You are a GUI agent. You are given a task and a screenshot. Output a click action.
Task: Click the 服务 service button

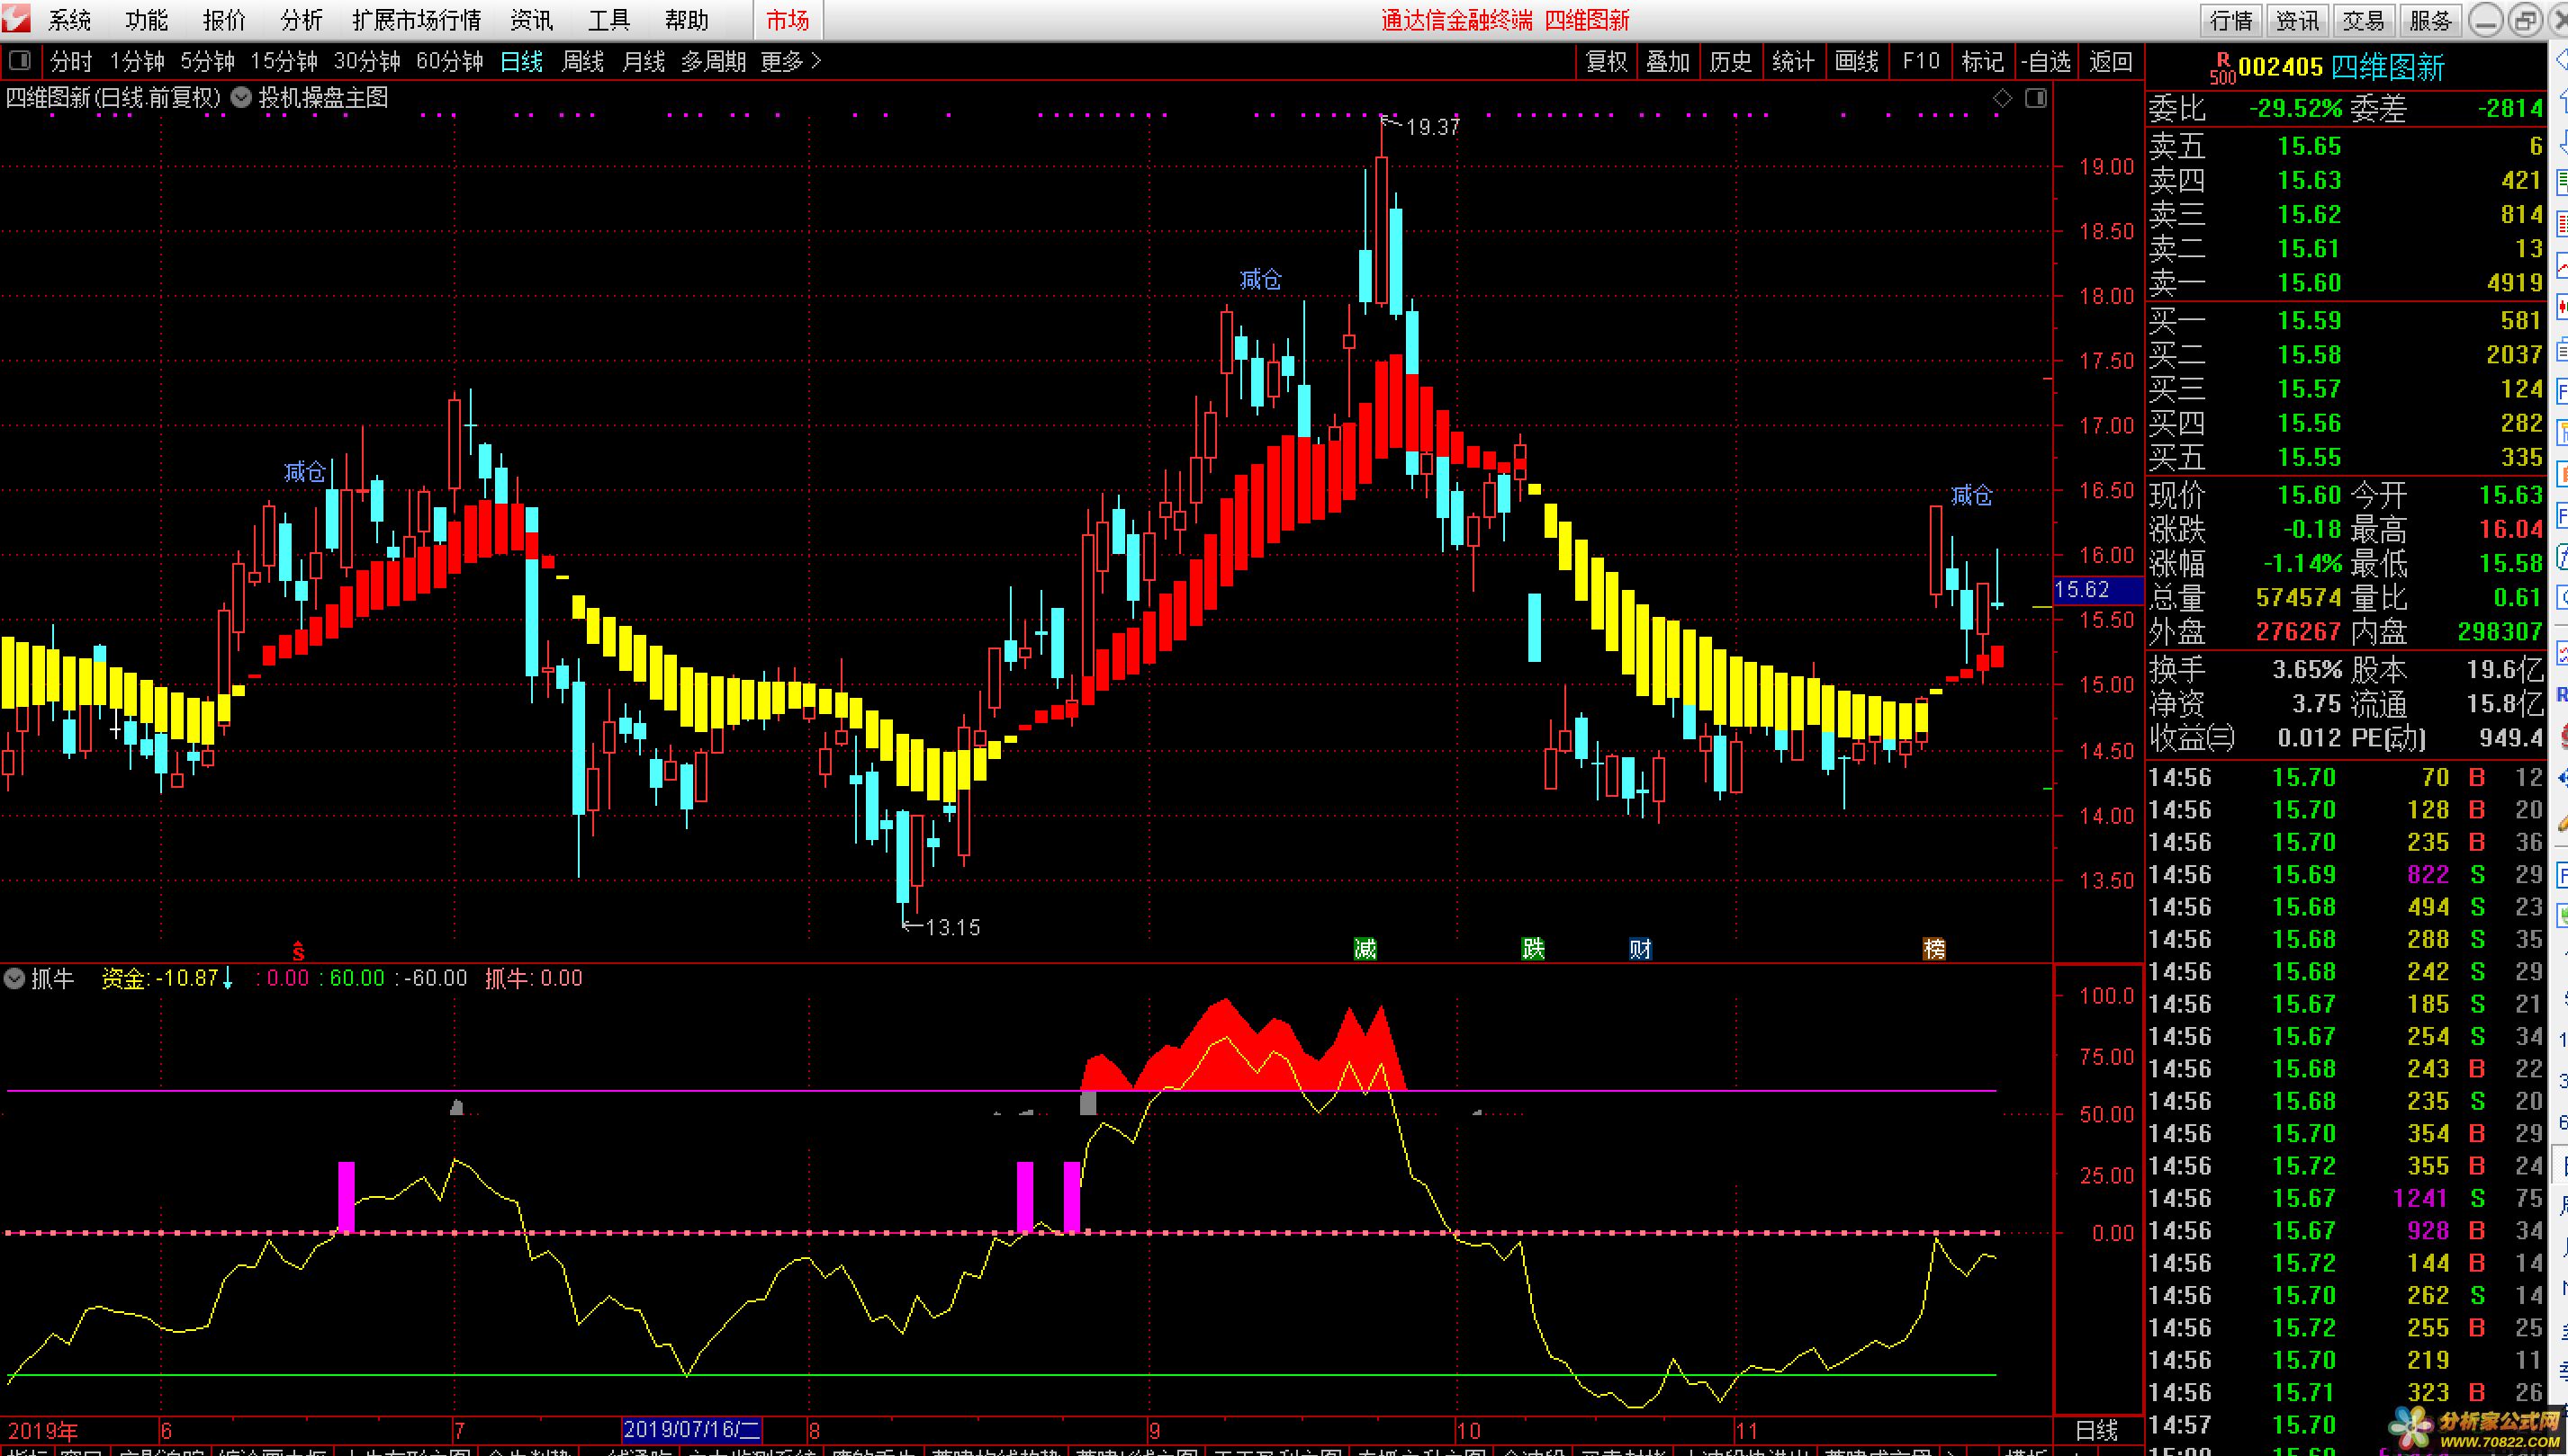[x=2430, y=20]
